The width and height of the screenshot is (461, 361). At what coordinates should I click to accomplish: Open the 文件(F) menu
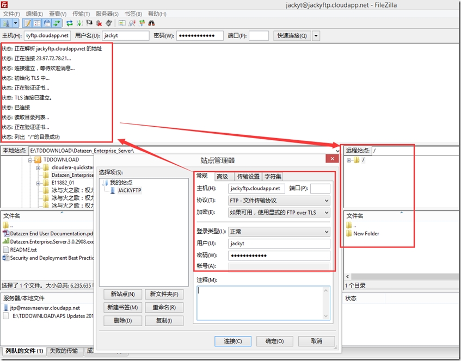(x=11, y=14)
